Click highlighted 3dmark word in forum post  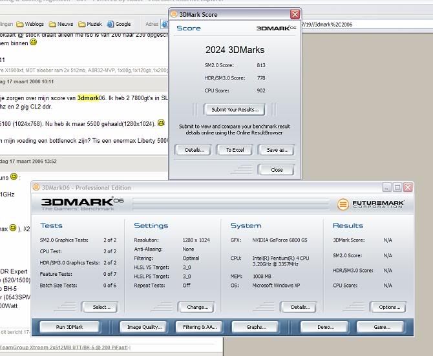(88, 98)
